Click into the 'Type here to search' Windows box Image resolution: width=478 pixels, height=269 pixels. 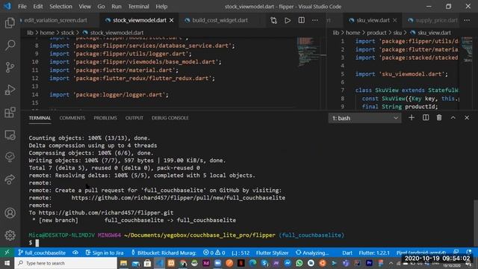(x=66, y=263)
